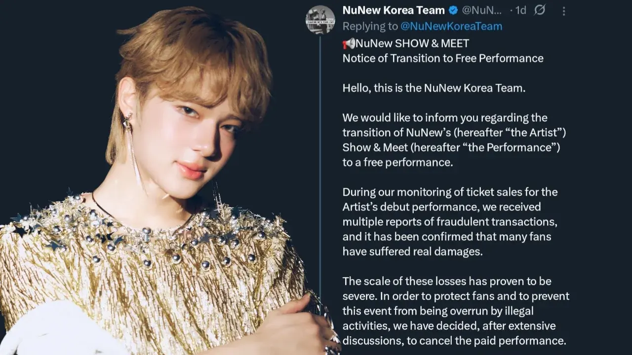Open the three-dot more options menu
Image resolution: width=632 pixels, height=355 pixels.
[x=564, y=11]
